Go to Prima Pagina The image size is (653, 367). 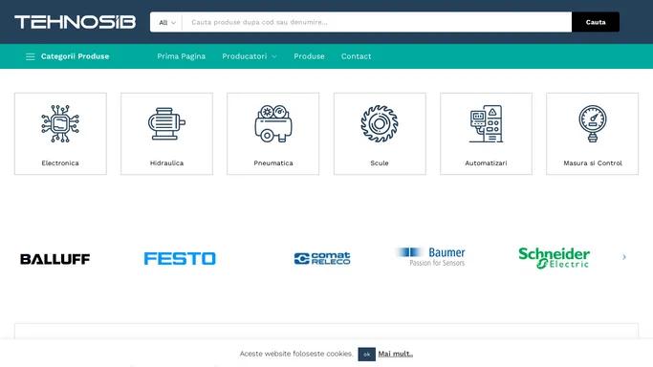tap(181, 56)
